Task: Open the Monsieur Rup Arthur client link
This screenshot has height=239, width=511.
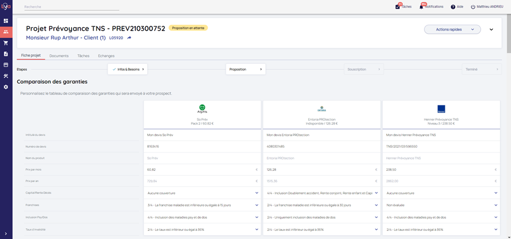Action: coord(65,38)
